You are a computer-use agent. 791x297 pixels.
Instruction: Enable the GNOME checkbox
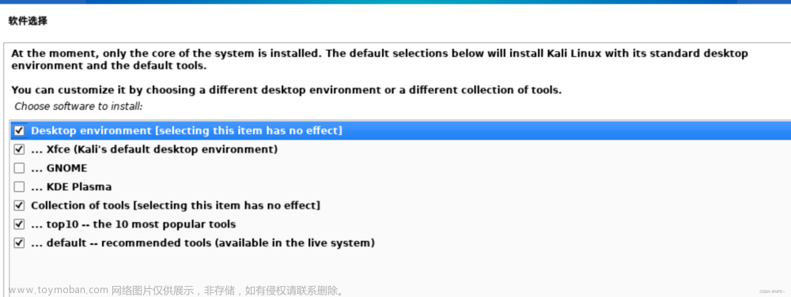point(19,168)
